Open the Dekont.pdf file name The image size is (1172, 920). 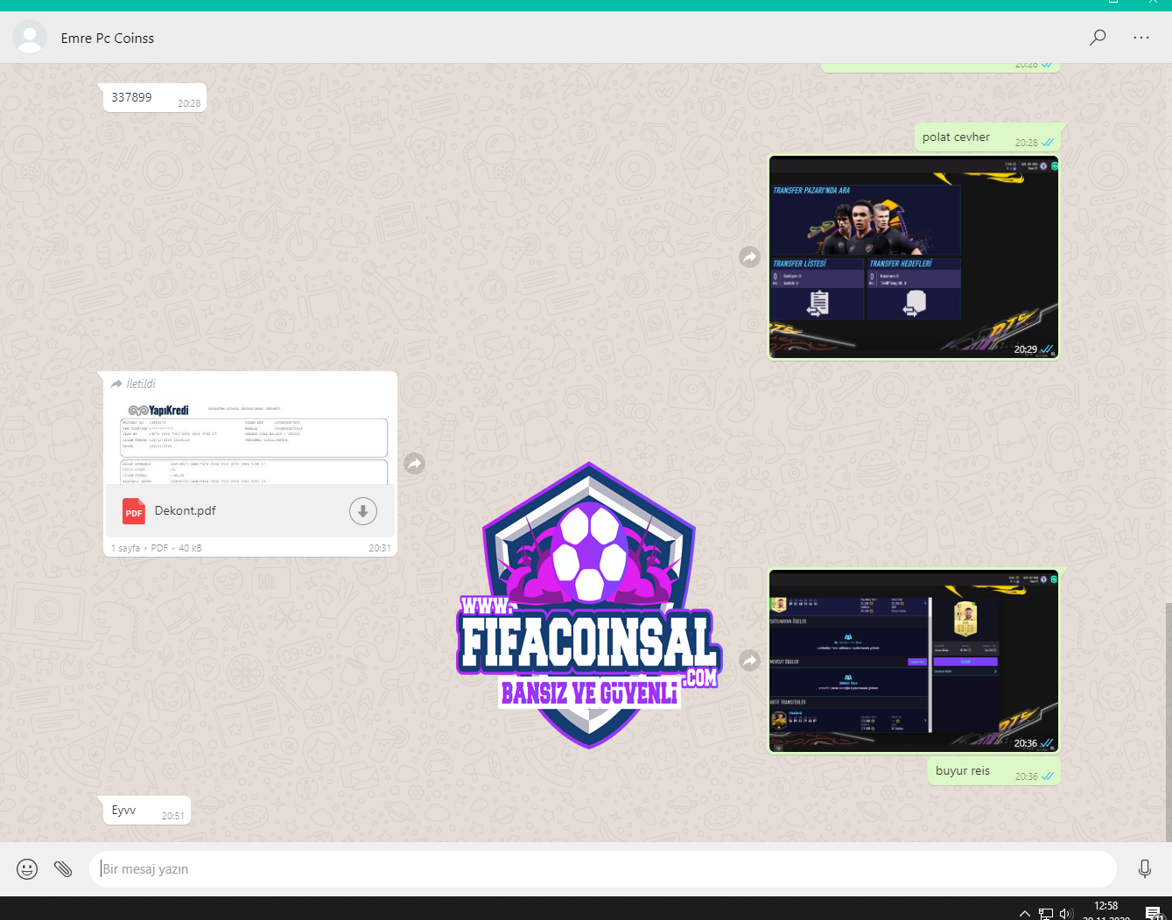[186, 510]
